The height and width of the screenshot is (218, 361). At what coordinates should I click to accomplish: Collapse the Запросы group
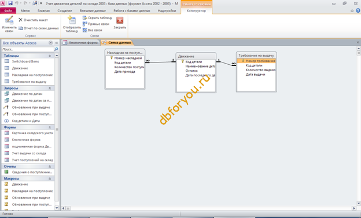50,88
